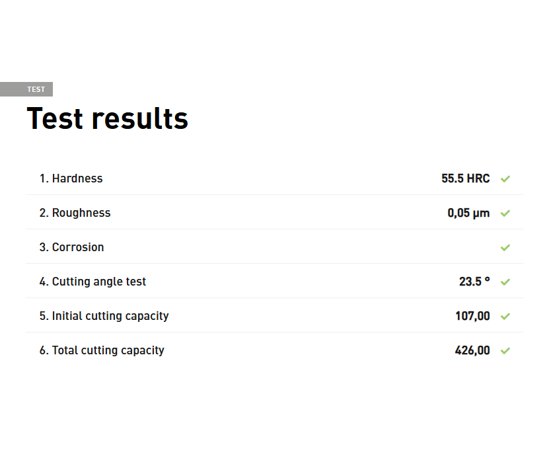553x468 pixels.
Task: Select the 2. Roughness label
Action: pyautogui.click(x=75, y=213)
